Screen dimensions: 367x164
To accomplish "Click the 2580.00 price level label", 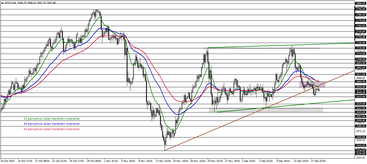I will [x=361, y=126].
